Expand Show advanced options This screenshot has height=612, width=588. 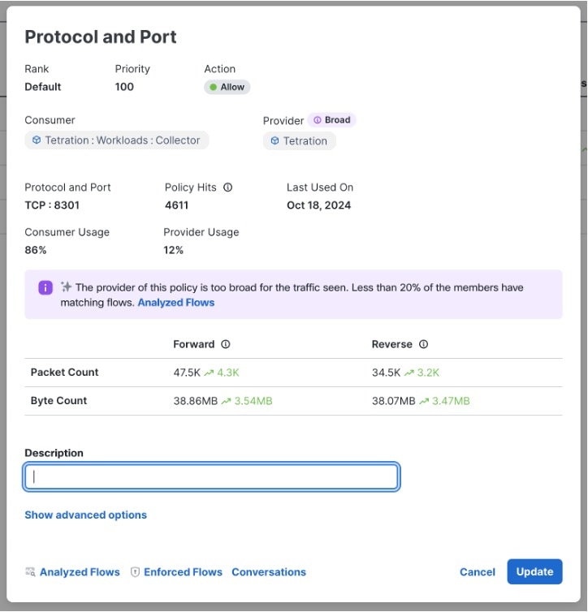[x=85, y=515]
